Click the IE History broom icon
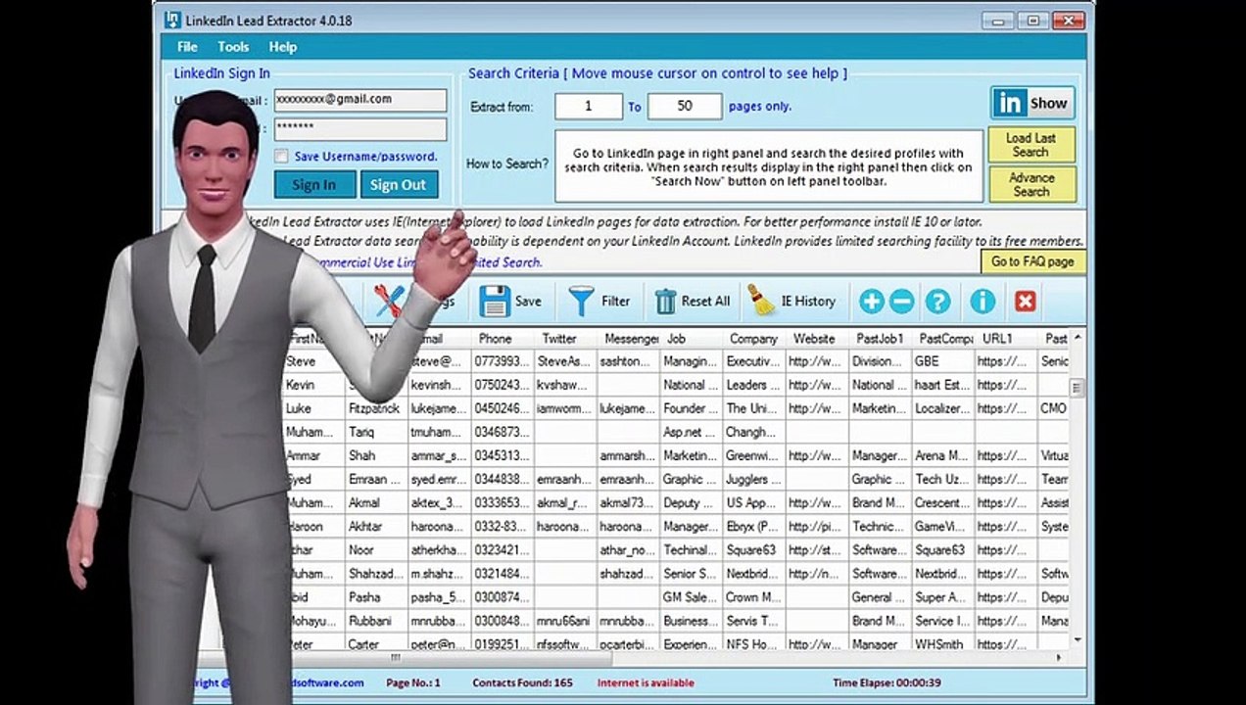This screenshot has width=1246, height=705. click(x=761, y=302)
